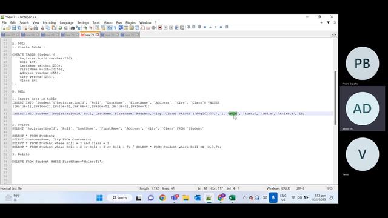The width and height of the screenshot is (388, 218).
Task: Click Windows (CR LF) line ending selector
Action: coord(278,188)
